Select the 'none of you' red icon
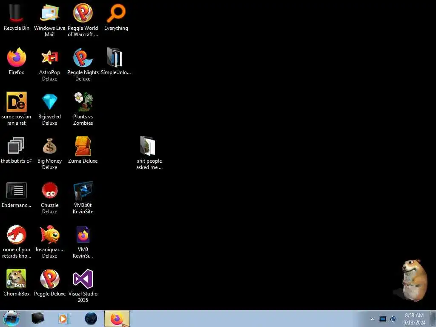 (17, 235)
